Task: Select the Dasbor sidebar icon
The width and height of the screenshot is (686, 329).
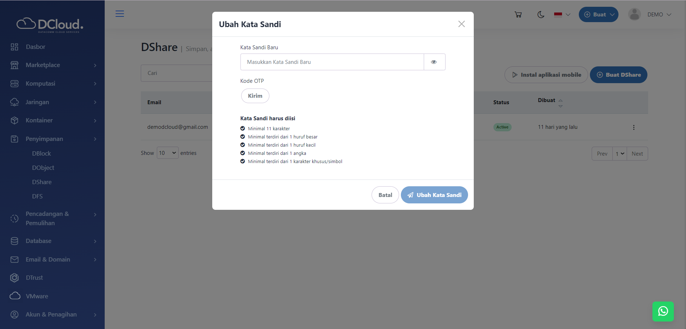Action: point(14,46)
